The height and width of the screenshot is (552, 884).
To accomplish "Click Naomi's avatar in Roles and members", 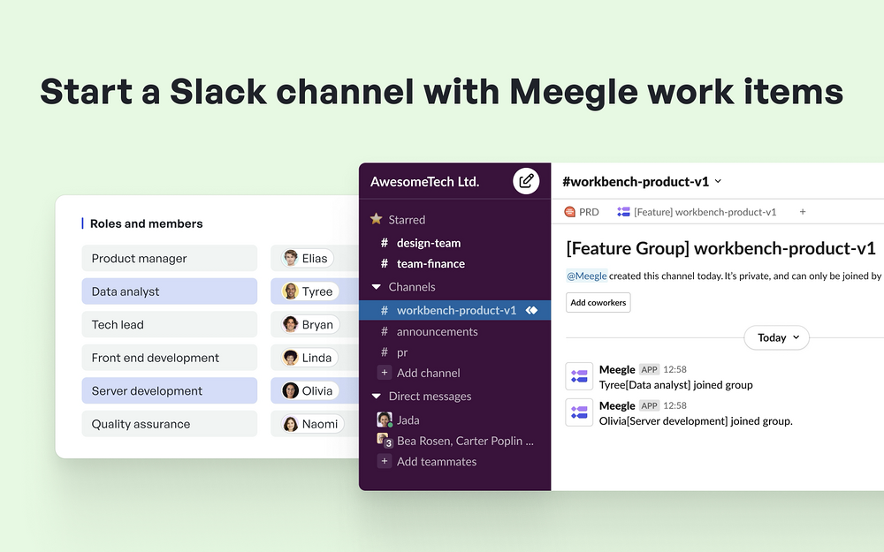I will point(290,424).
